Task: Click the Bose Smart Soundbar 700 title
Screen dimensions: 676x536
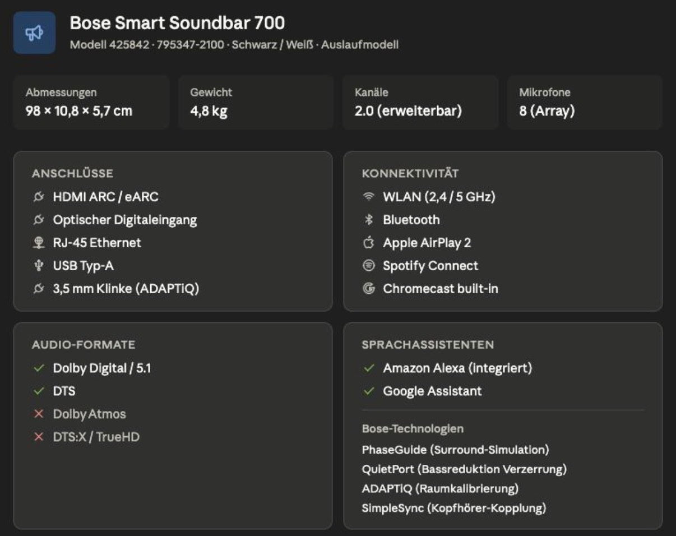Action: click(177, 23)
